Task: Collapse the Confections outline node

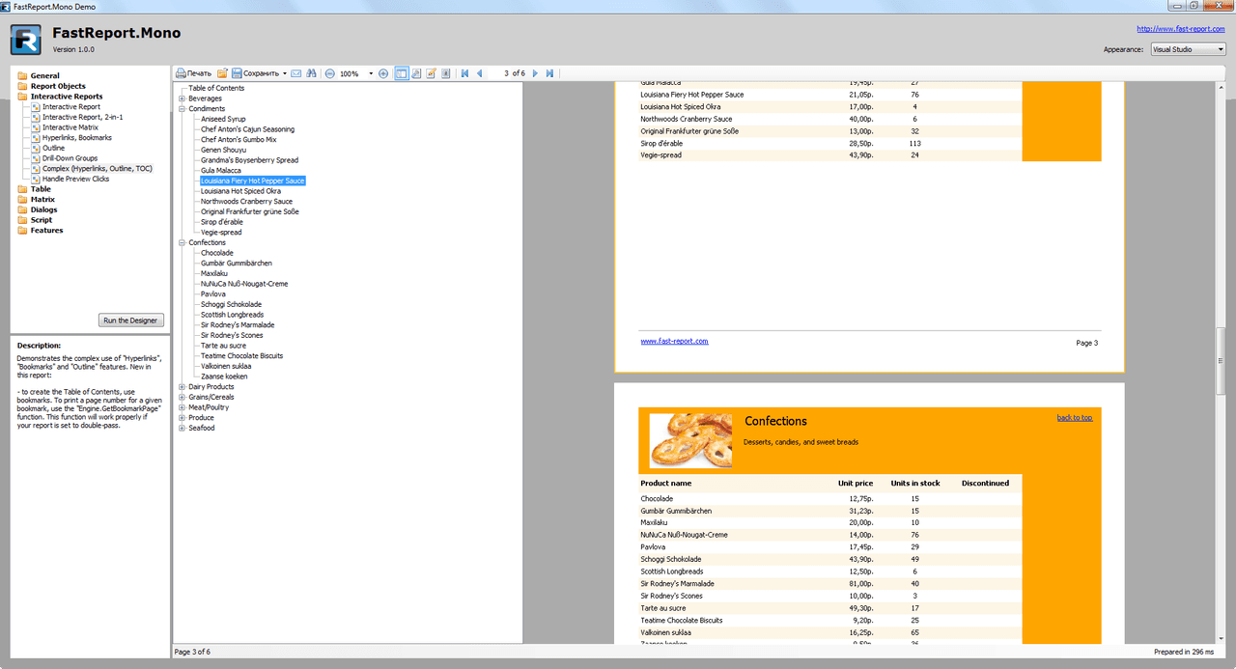Action: 182,243
